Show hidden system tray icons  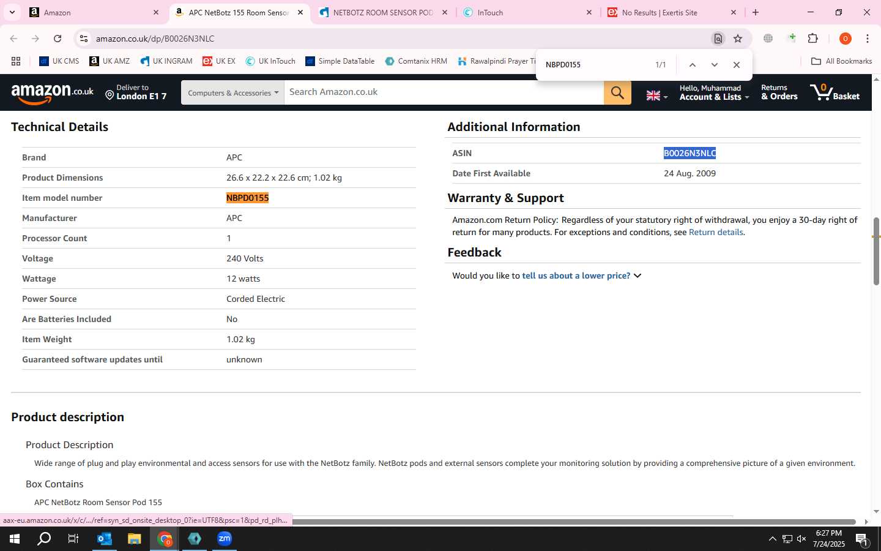click(x=772, y=539)
